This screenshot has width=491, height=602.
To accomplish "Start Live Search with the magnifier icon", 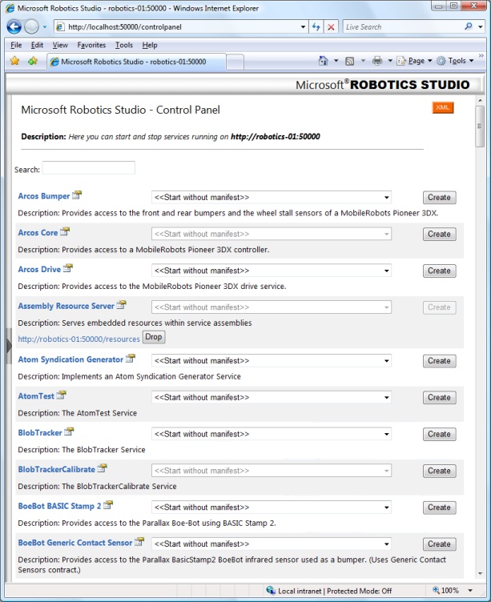I will 469,26.
